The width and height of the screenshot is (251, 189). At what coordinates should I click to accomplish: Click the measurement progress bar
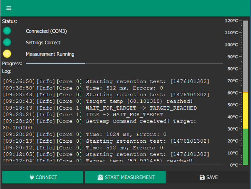pos(124,63)
